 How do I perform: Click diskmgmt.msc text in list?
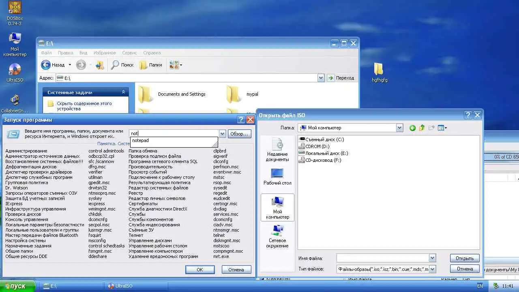pyautogui.click(x=227, y=240)
